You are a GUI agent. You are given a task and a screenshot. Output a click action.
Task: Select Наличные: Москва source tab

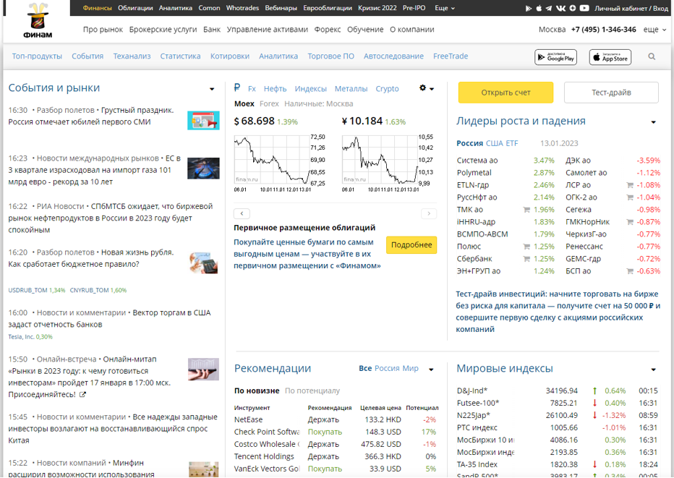[x=318, y=104]
